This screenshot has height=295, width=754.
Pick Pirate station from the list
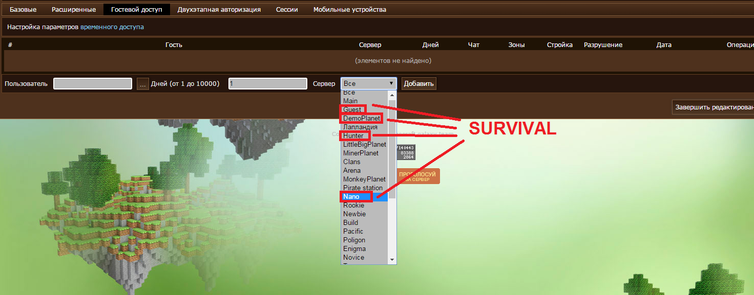click(365, 188)
